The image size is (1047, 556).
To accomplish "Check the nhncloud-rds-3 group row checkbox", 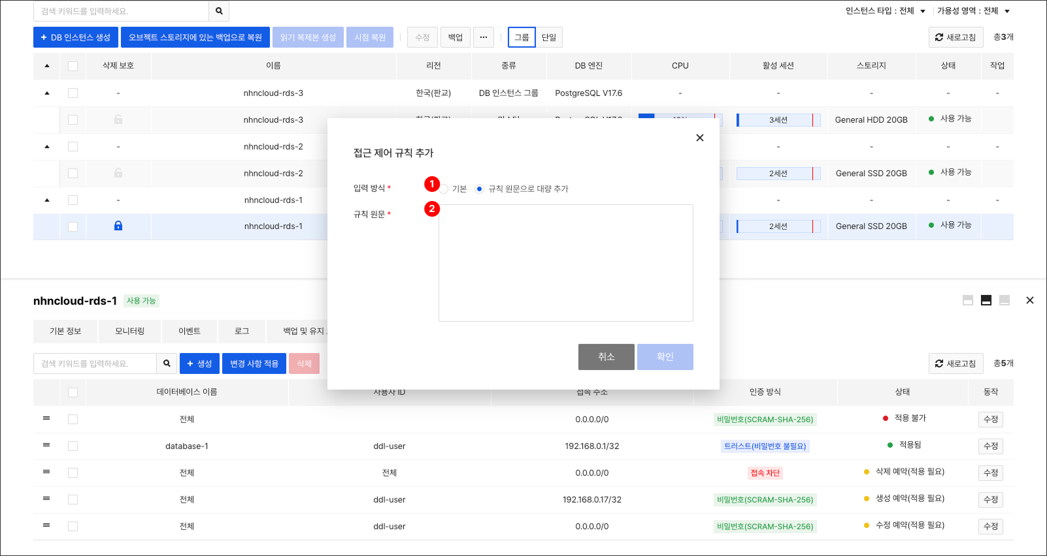I will (x=73, y=93).
